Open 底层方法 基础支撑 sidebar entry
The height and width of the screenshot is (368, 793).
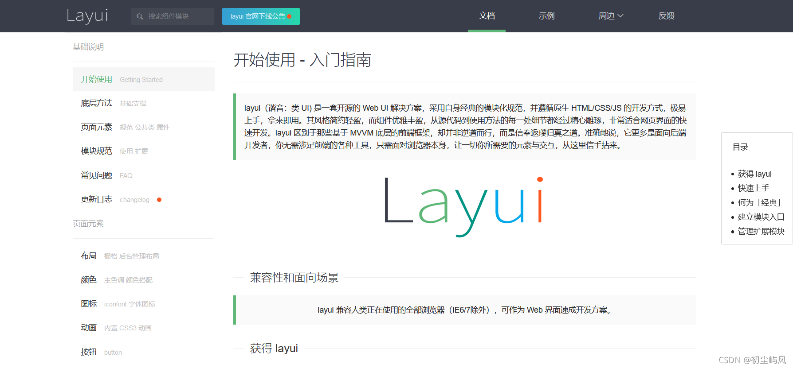coord(144,103)
